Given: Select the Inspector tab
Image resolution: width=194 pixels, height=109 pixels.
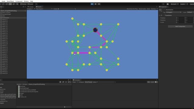Looking at the screenshot, I should point(163,7).
